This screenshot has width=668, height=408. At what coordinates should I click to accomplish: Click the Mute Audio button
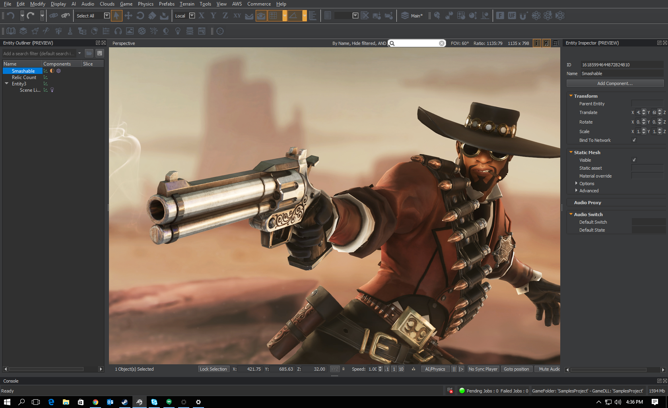548,369
